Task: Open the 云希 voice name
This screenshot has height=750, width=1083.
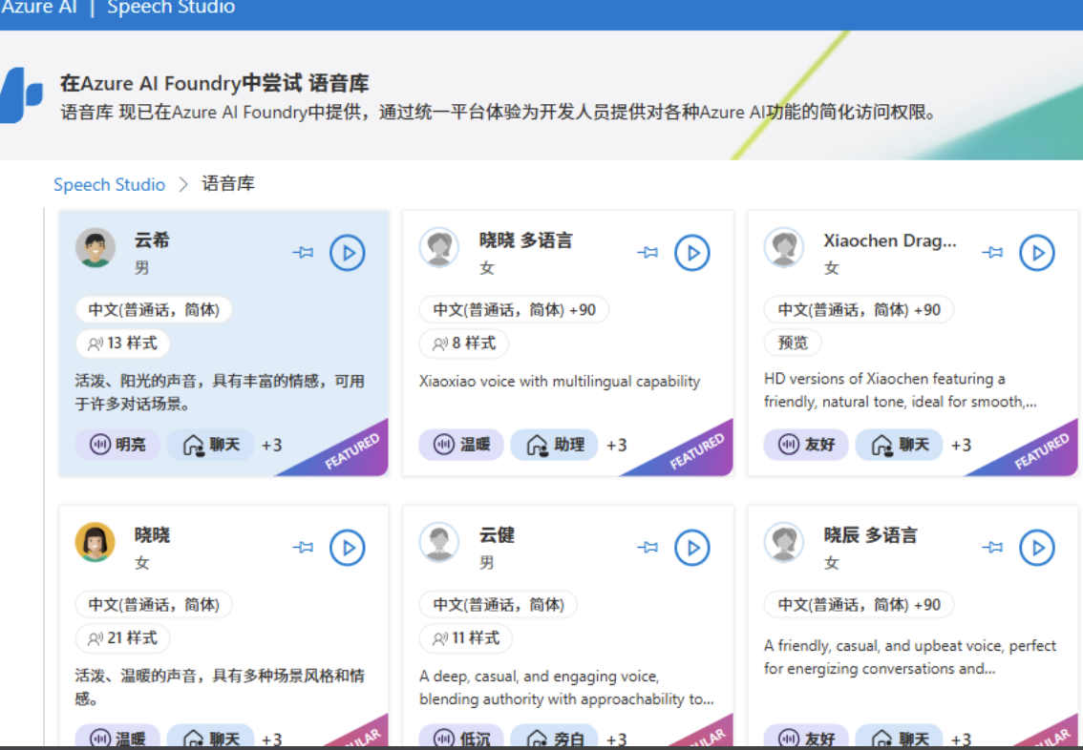Action: (152, 240)
